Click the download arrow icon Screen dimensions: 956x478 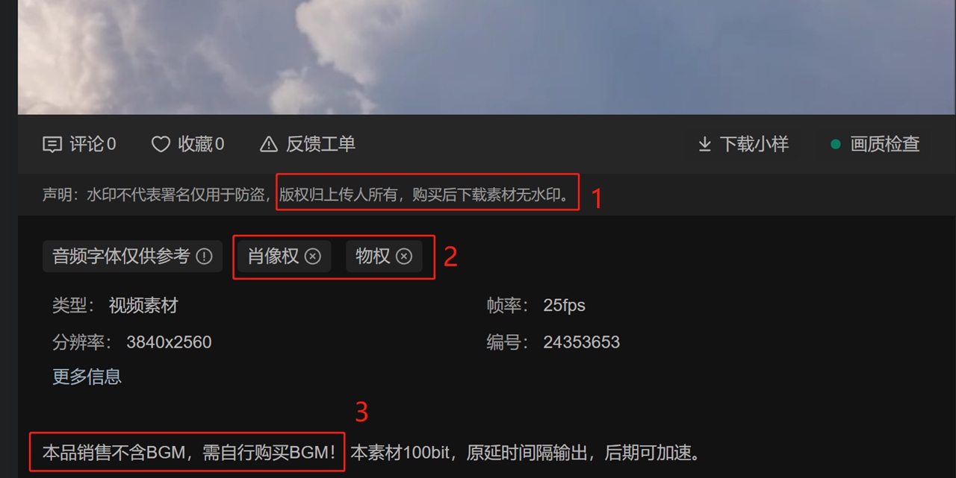point(704,144)
